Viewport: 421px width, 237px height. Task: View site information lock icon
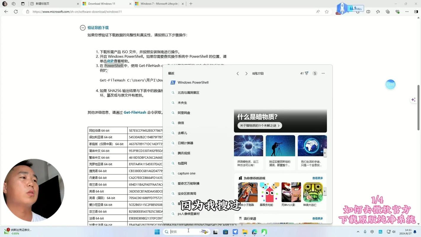pos(28,12)
